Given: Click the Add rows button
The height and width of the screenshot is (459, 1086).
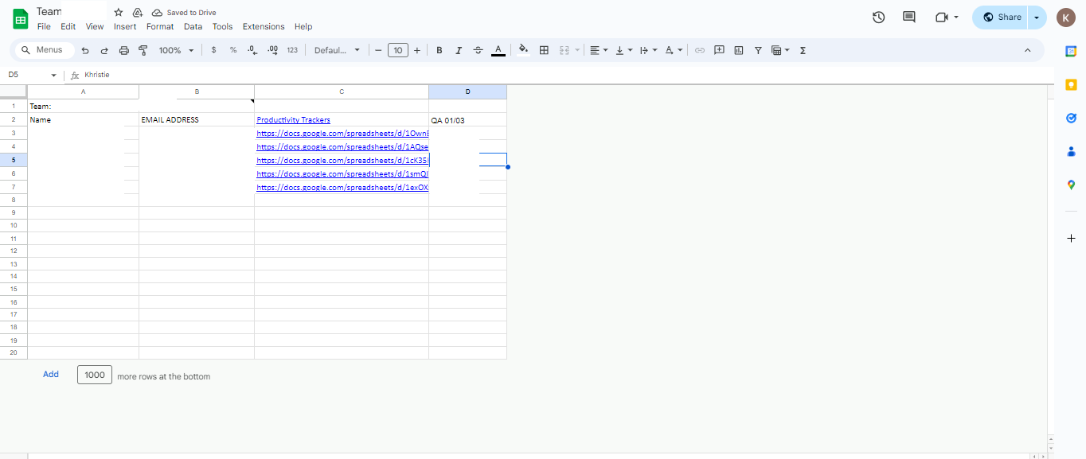Looking at the screenshot, I should (51, 375).
